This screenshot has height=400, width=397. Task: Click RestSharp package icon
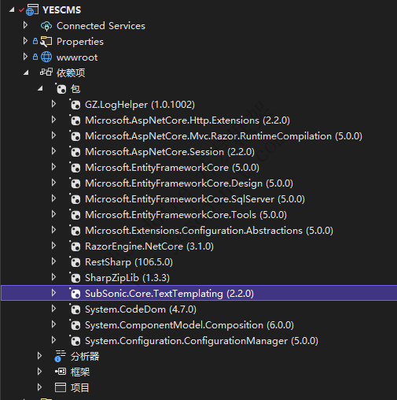75,262
